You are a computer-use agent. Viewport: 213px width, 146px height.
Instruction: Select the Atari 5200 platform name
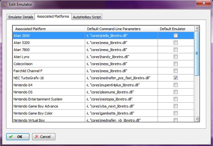(x=21, y=43)
